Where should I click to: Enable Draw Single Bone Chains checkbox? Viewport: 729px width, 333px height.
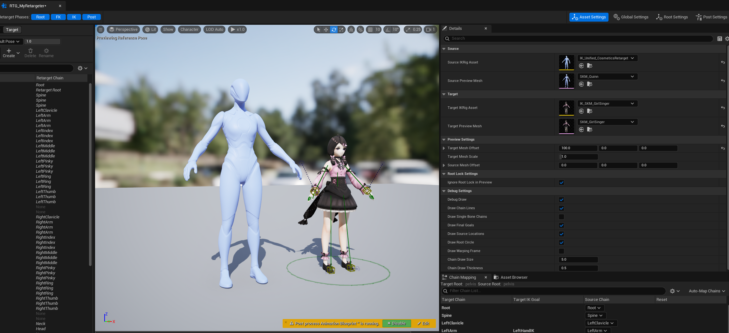(x=561, y=217)
